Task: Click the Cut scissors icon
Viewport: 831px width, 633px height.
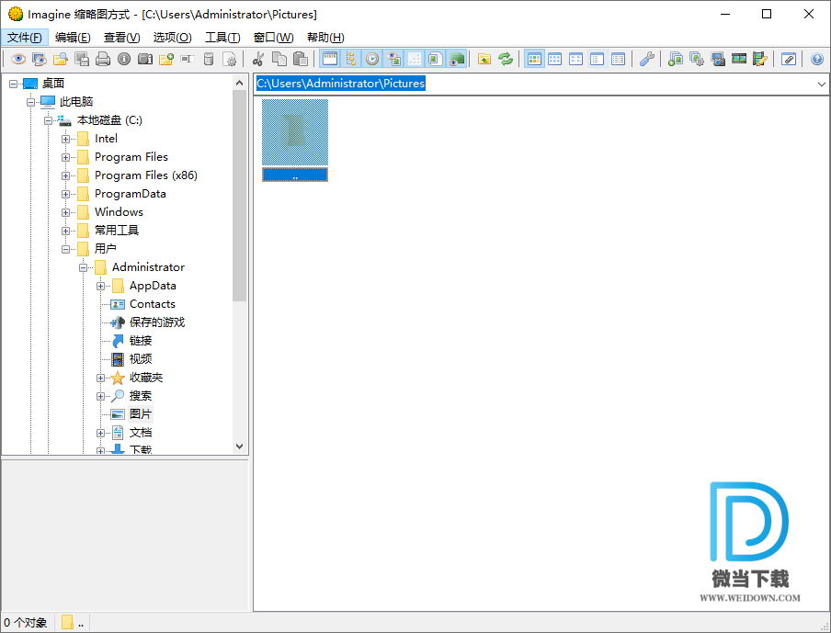Action: [x=258, y=59]
